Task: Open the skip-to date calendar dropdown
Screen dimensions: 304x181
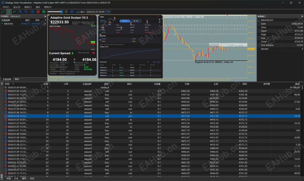Action: coord(108,12)
